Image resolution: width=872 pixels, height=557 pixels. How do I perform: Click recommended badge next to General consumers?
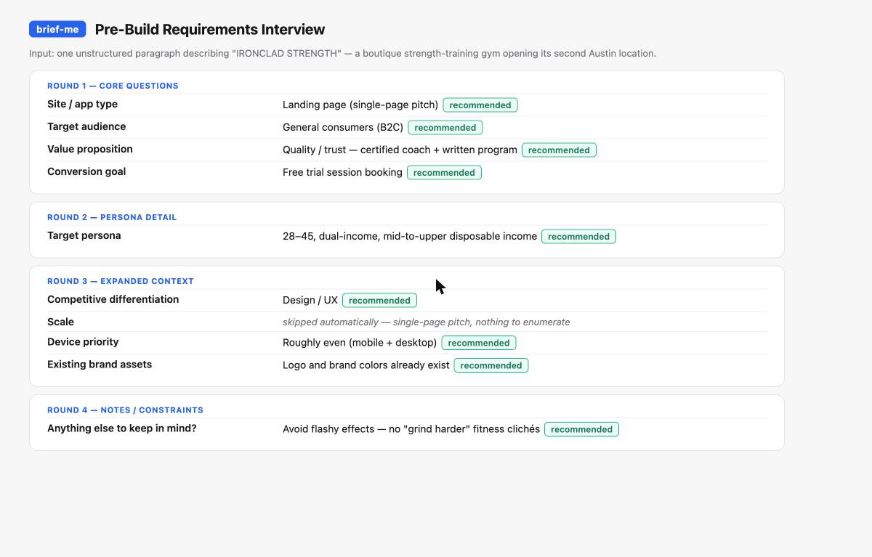pos(445,128)
